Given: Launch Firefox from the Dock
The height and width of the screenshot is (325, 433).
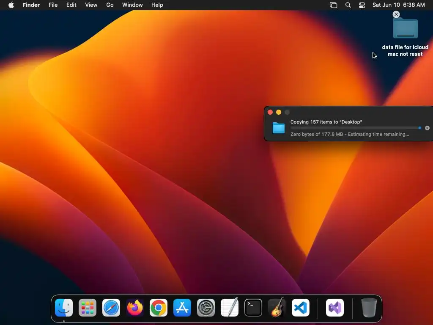Looking at the screenshot, I should pos(135,308).
